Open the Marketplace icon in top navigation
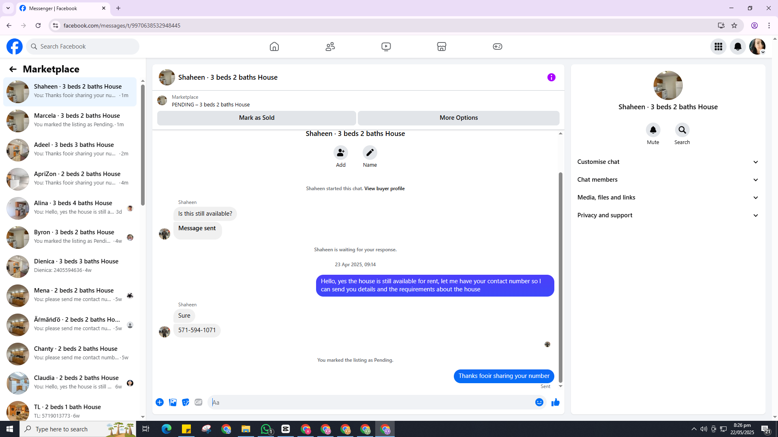Viewport: 778px width, 437px height. click(442, 47)
